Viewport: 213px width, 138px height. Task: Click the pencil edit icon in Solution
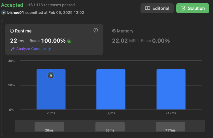point(183,8)
